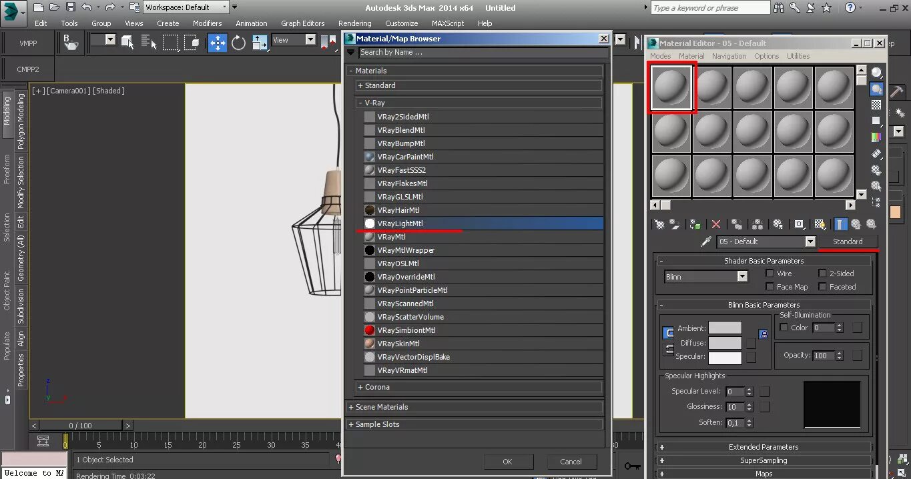Expand the Standard materials group
Image resolution: width=911 pixels, height=479 pixels.
click(478, 85)
